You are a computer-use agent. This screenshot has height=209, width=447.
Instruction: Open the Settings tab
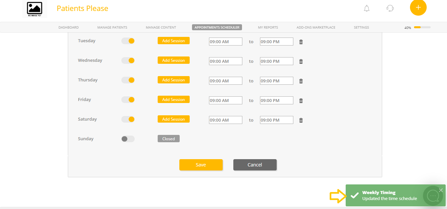(x=361, y=27)
